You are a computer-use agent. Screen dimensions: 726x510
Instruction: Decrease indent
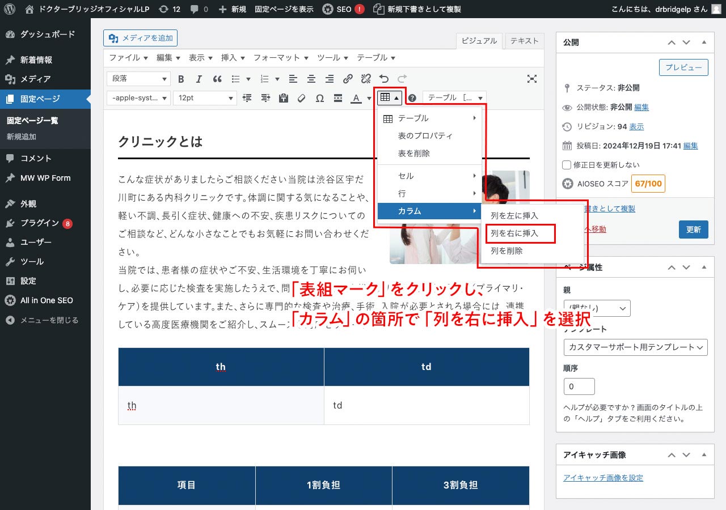tap(247, 98)
